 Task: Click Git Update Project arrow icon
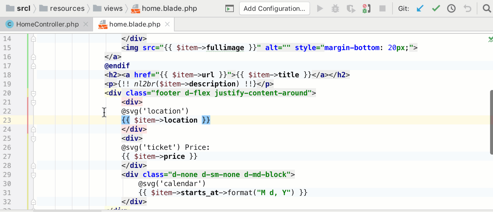point(420,8)
